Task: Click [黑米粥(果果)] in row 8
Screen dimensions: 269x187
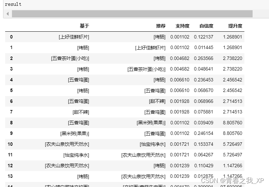Action: (151, 123)
